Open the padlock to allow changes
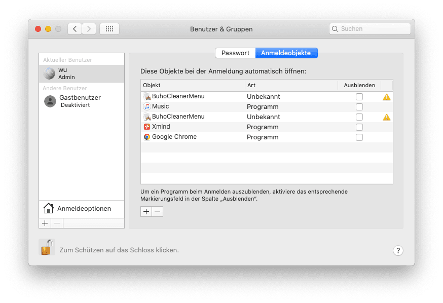The image size is (443, 303). coord(47,247)
